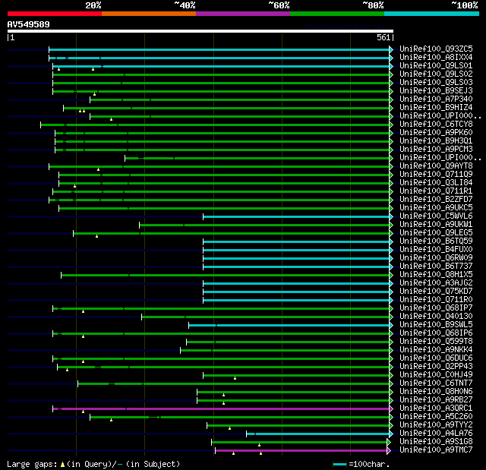Image resolution: width=486 pixels, height=470 pixels.
Task: Select the UniRef100_Q9LS01 label
Action: tap(436, 66)
